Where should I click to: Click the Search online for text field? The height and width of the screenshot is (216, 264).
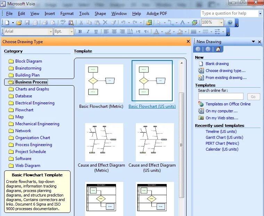tap(221, 96)
